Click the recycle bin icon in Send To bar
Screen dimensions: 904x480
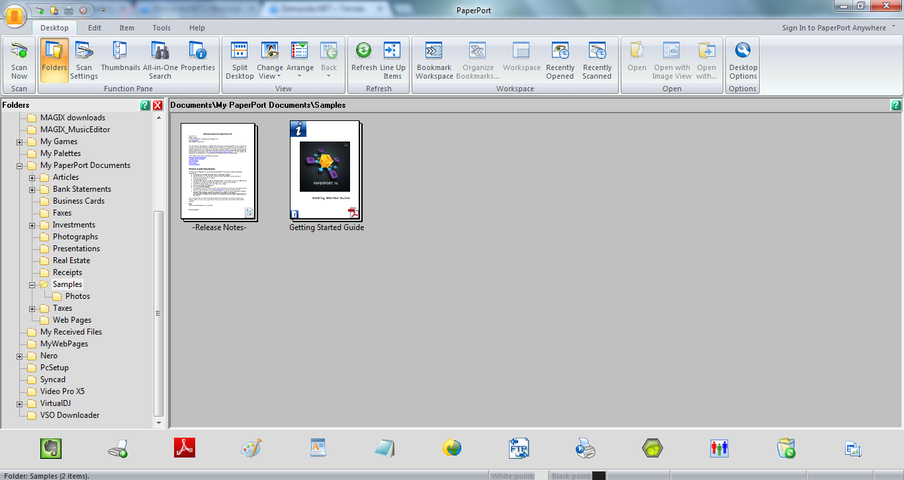[786, 448]
